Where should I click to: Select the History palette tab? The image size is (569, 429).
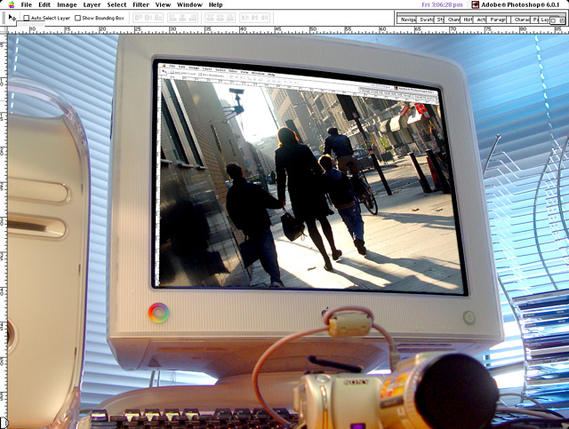[468, 19]
